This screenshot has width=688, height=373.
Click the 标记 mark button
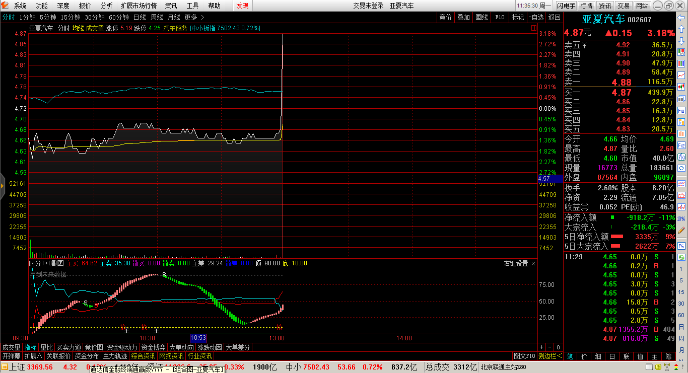click(518, 17)
